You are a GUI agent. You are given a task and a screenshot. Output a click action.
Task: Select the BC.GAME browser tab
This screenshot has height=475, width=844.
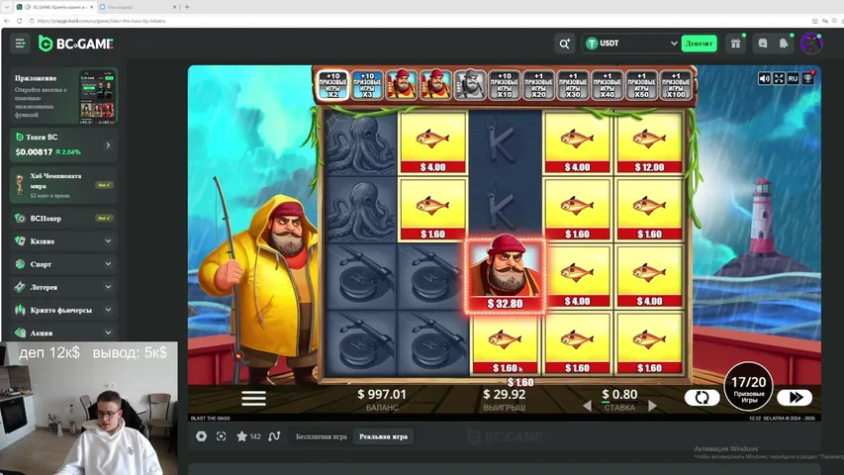tap(54, 7)
